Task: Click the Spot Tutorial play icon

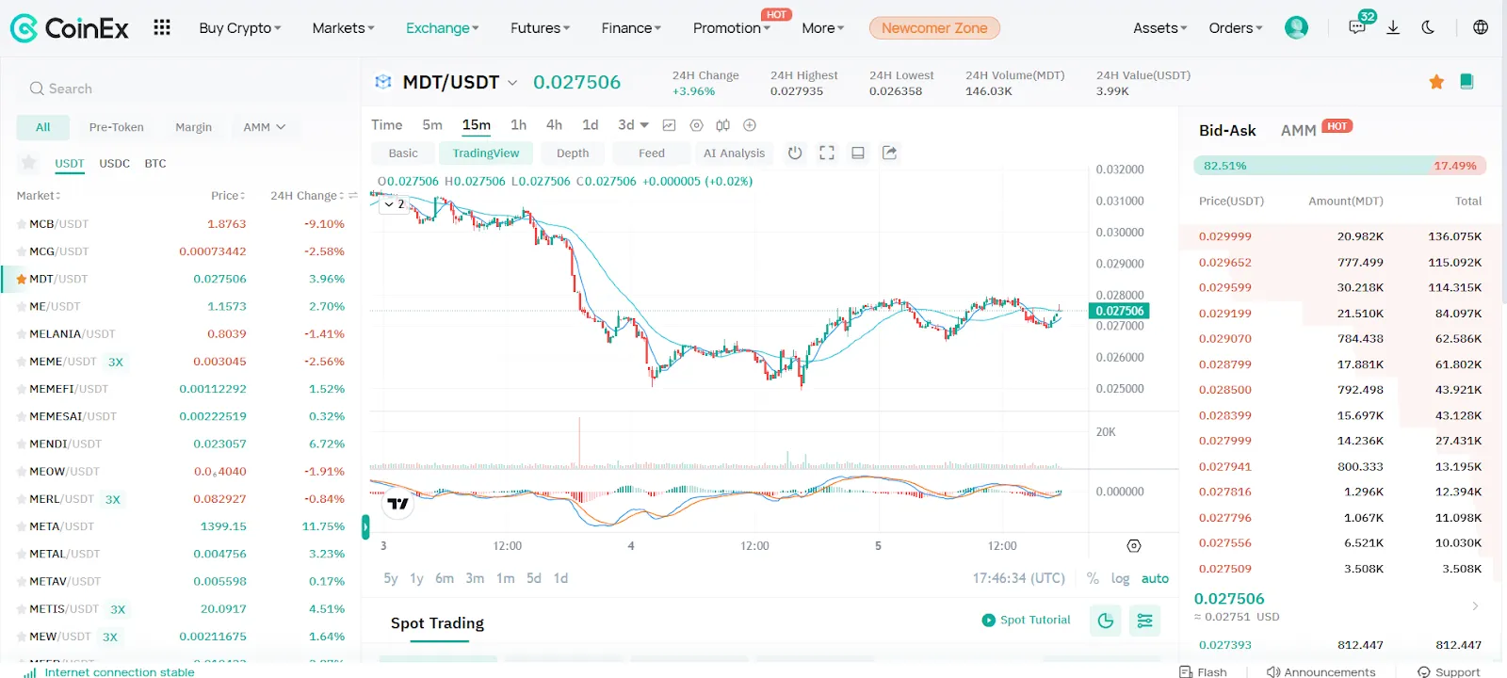Action: (x=988, y=620)
